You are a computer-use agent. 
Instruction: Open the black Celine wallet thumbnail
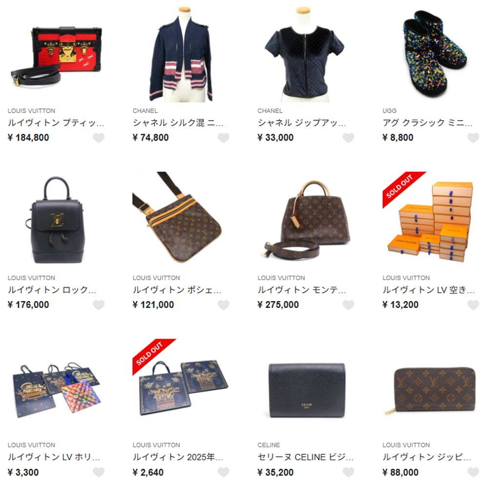306,389
